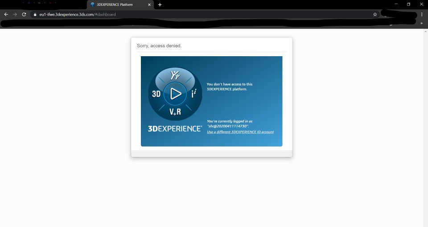Close the 3DEXPERIENCE Platform tab

[x=149, y=4]
